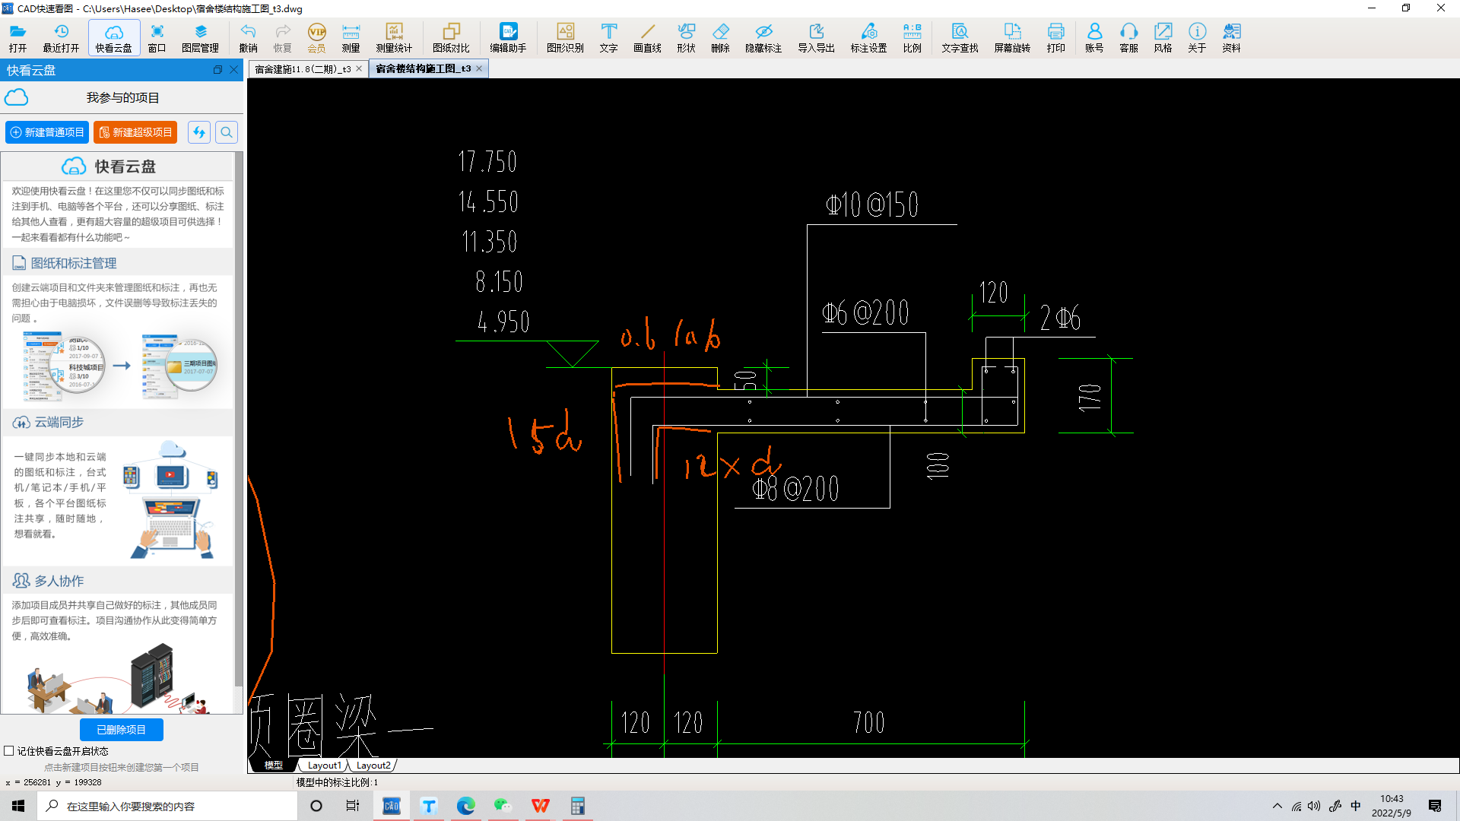
Task: Click the cloud panel search icon
Action: pyautogui.click(x=227, y=132)
